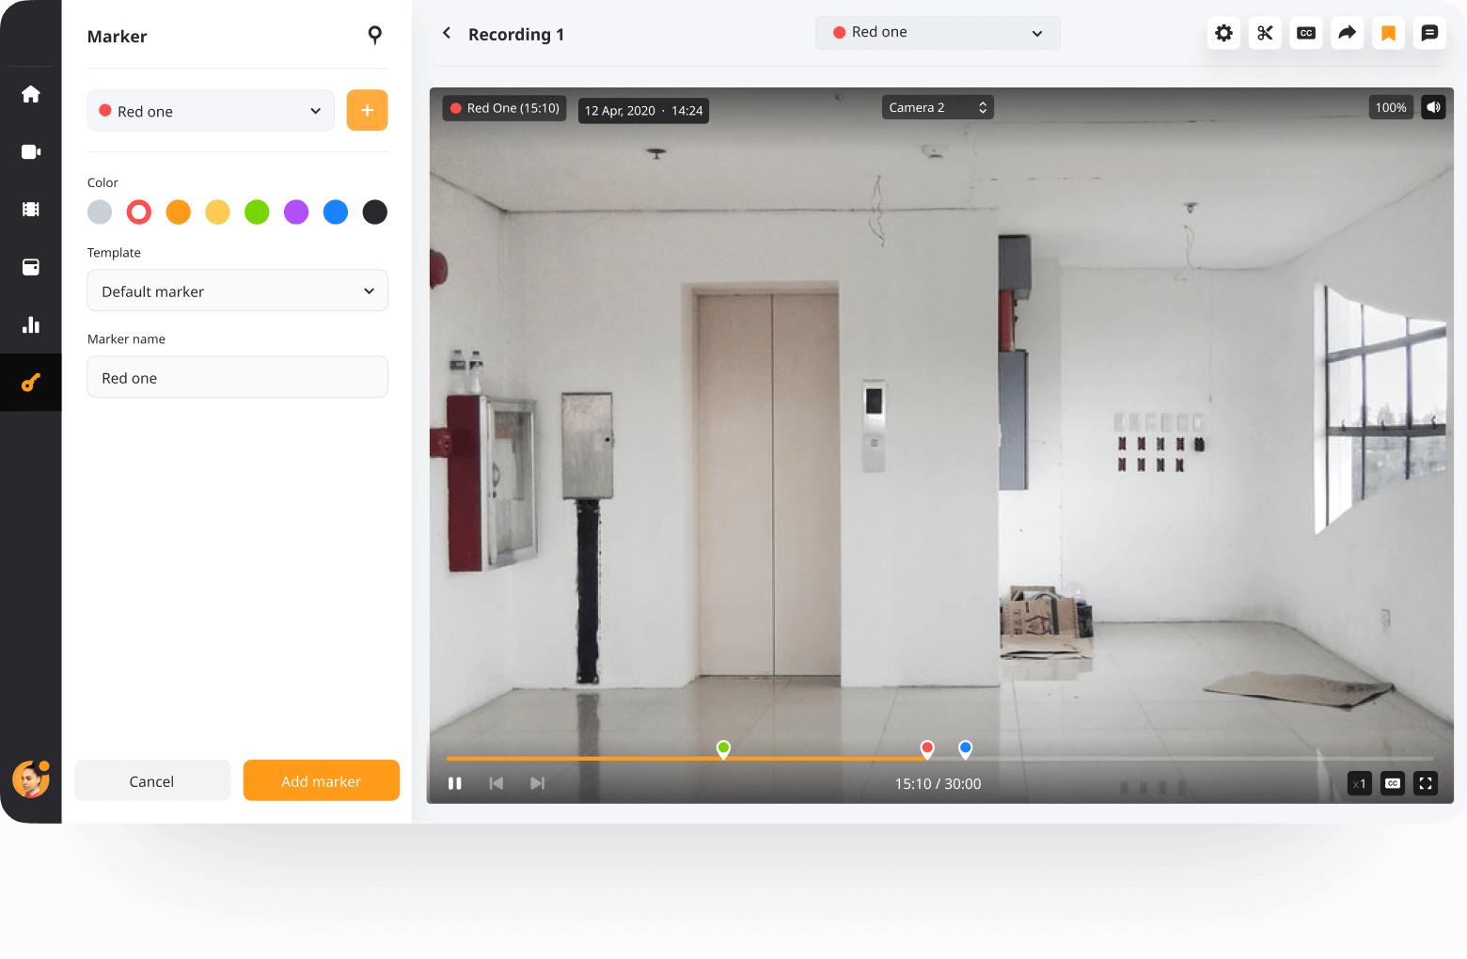The width and height of the screenshot is (1467, 959).
Task: Choose the purple color swatch
Action: (296, 212)
